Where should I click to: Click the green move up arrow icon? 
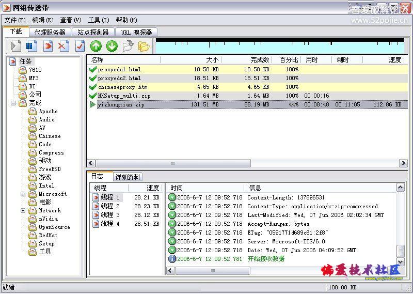click(x=96, y=46)
